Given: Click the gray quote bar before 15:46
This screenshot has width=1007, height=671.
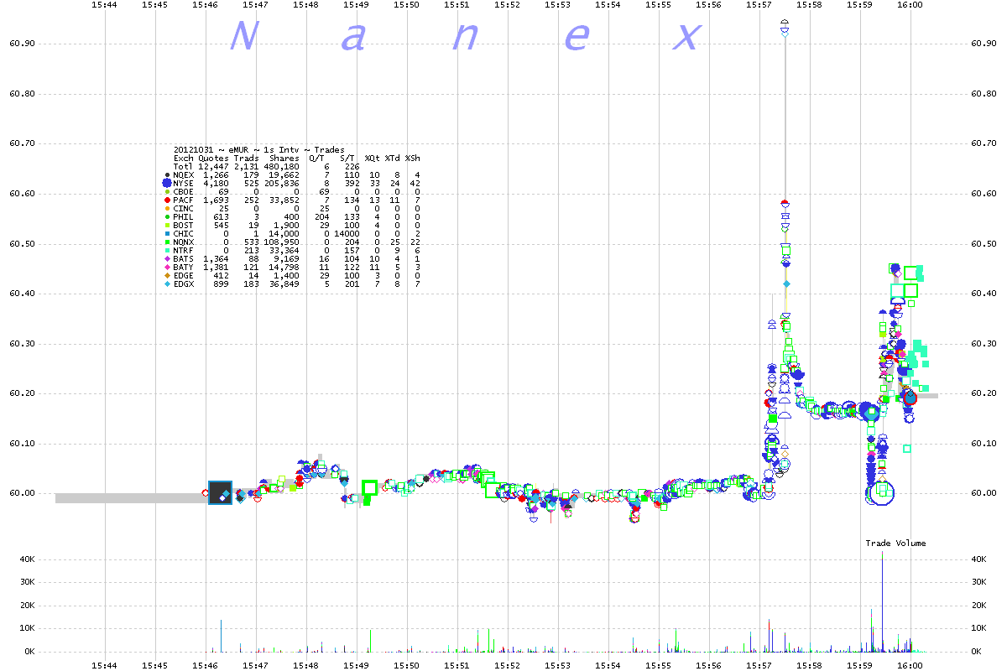Looking at the screenshot, I should pos(132,498).
